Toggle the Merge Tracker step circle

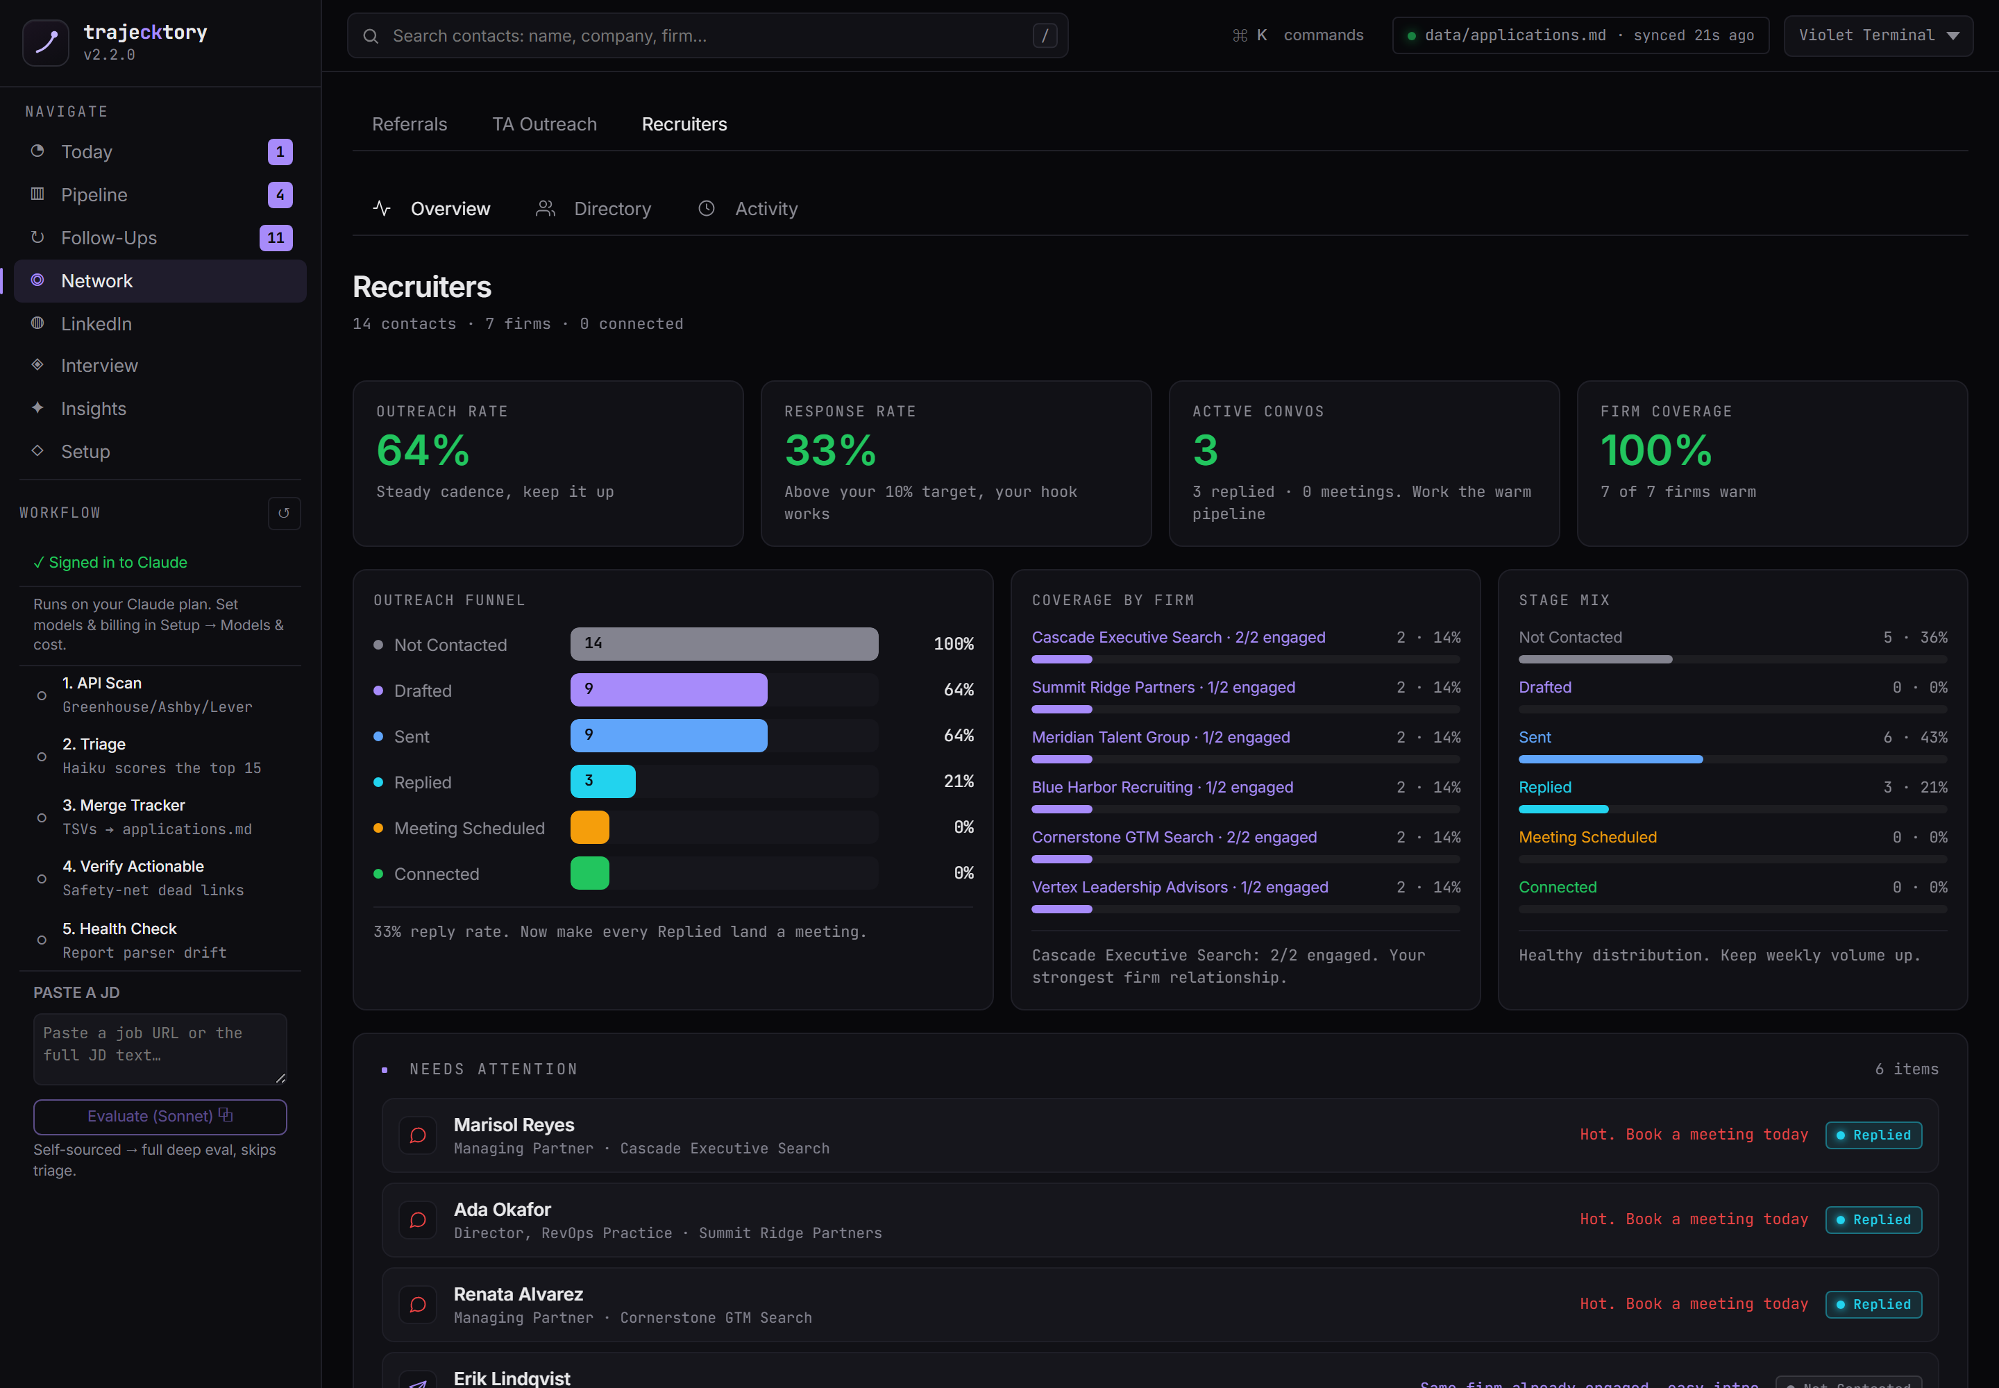click(42, 818)
